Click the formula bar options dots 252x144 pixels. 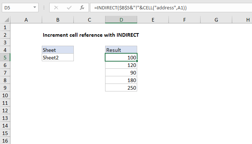(44, 7)
